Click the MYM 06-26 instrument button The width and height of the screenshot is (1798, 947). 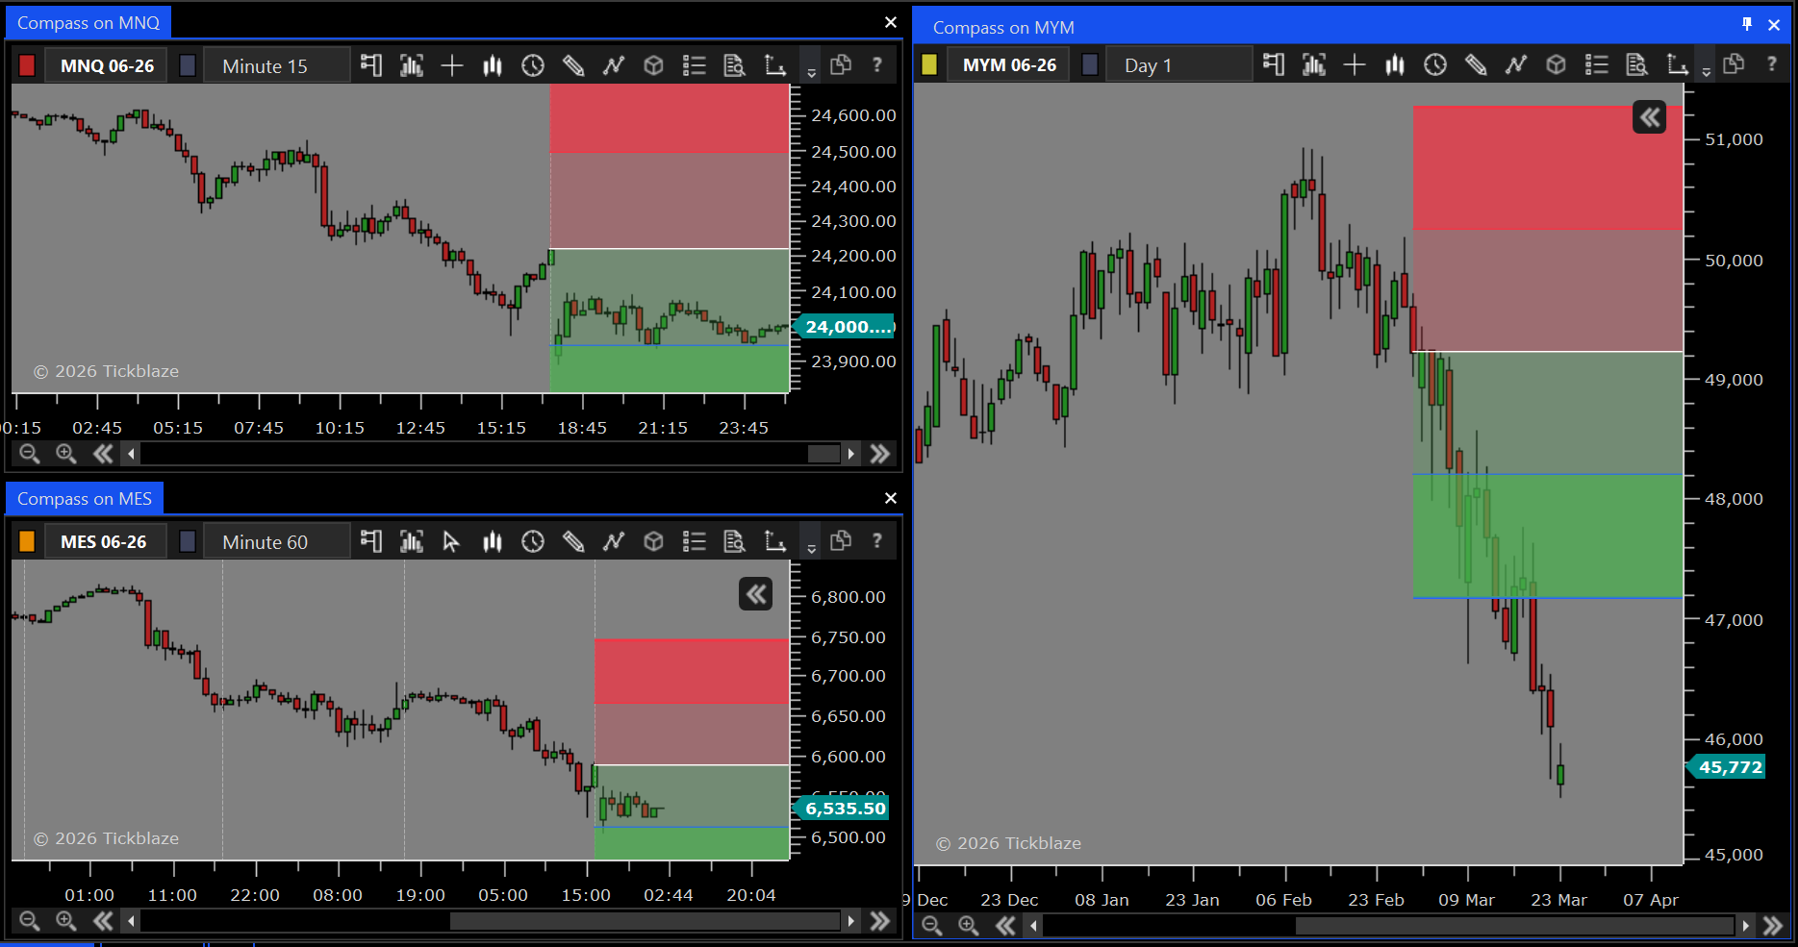tap(1009, 64)
